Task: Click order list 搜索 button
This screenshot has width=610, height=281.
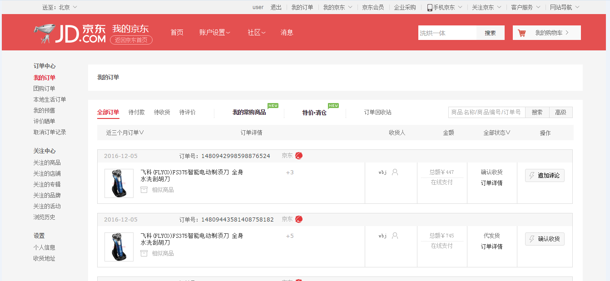Action: pos(537,112)
